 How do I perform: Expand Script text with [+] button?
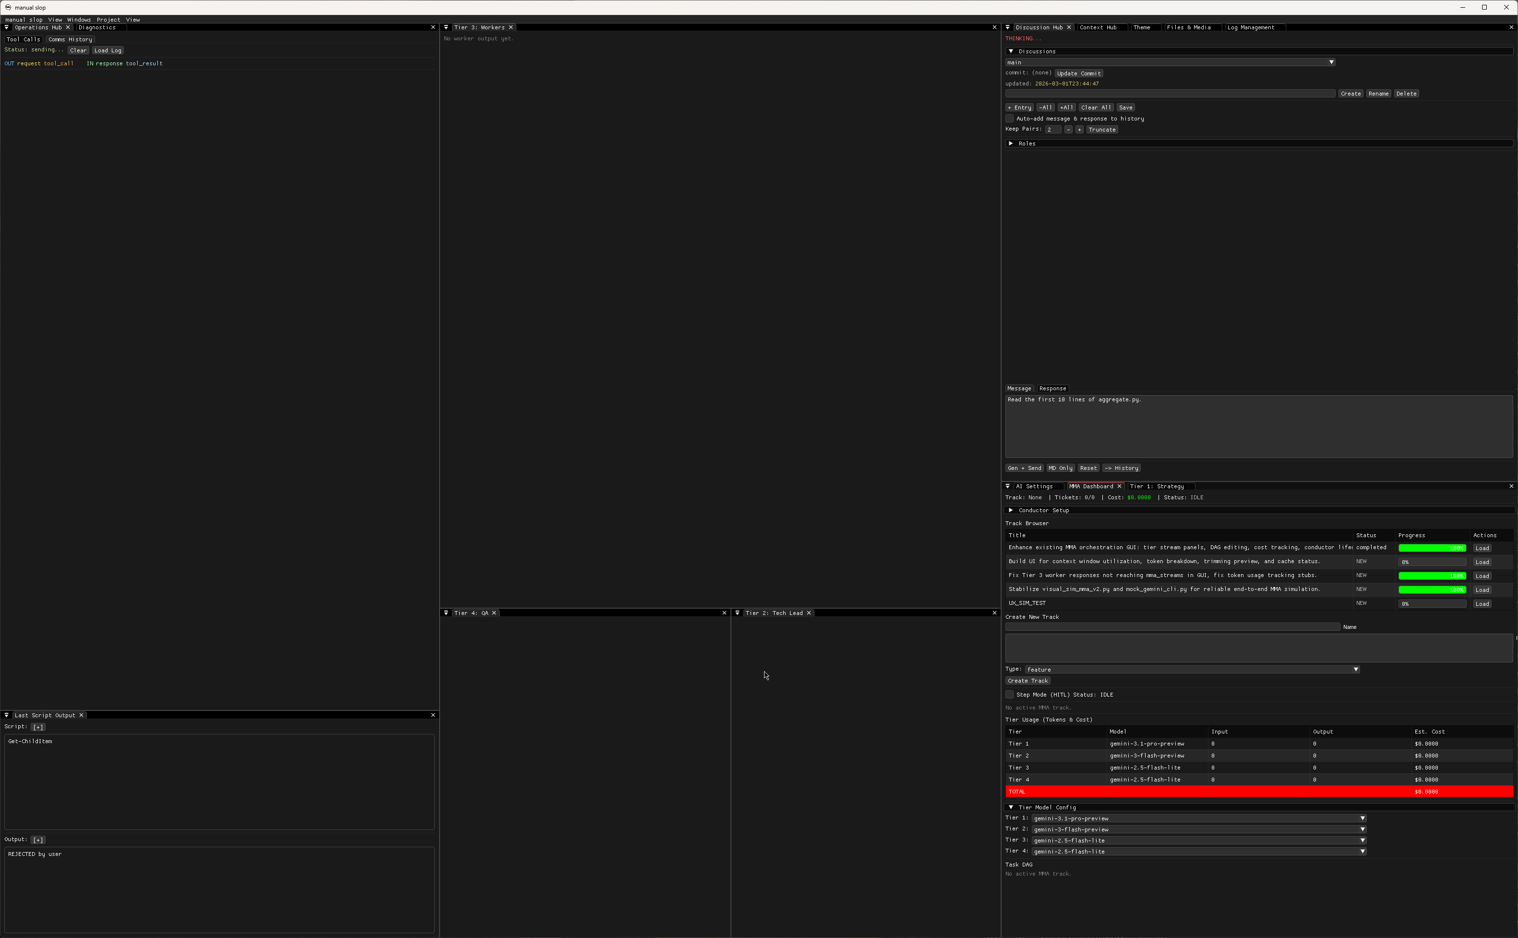pos(38,727)
